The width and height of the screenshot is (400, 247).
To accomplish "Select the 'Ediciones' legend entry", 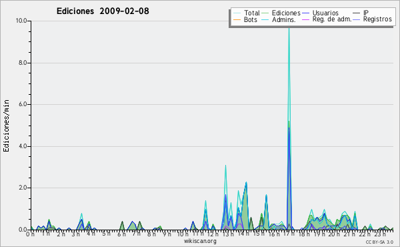I will pos(286,13).
